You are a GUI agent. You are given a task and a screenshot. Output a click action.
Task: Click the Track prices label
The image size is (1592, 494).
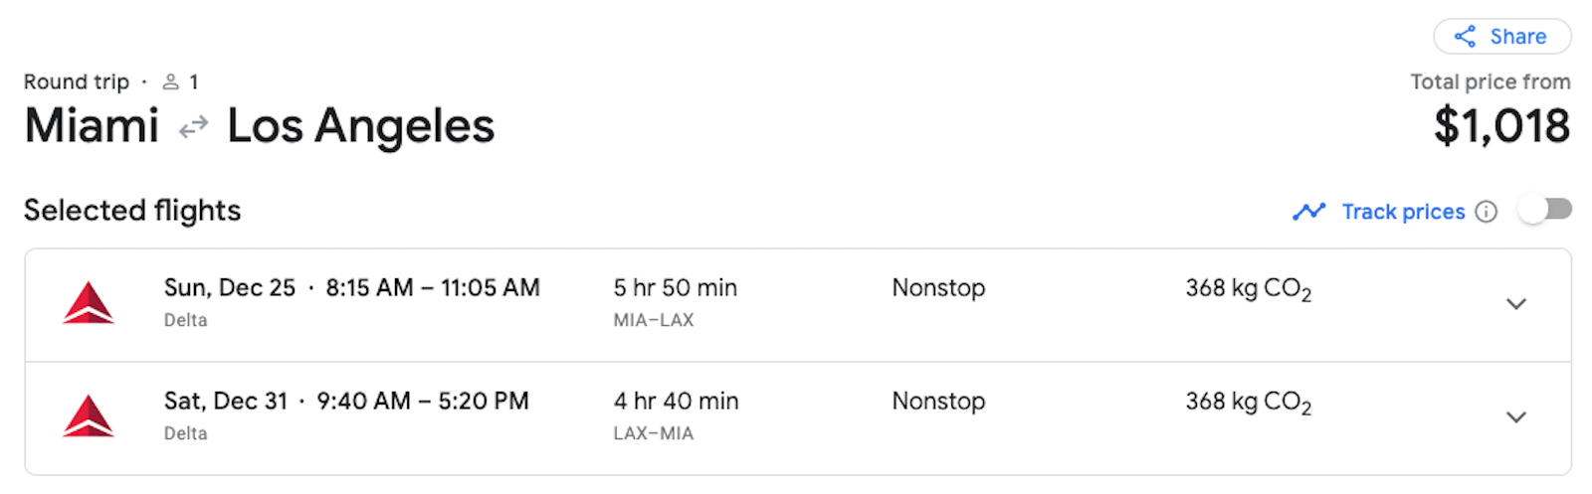[1403, 212]
